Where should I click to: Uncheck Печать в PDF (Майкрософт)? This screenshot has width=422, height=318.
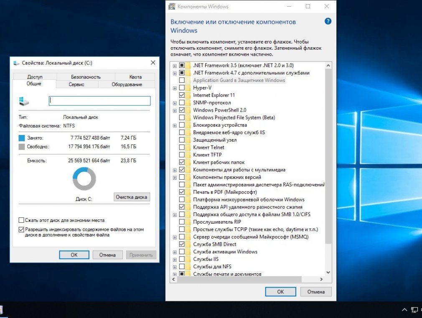182,192
